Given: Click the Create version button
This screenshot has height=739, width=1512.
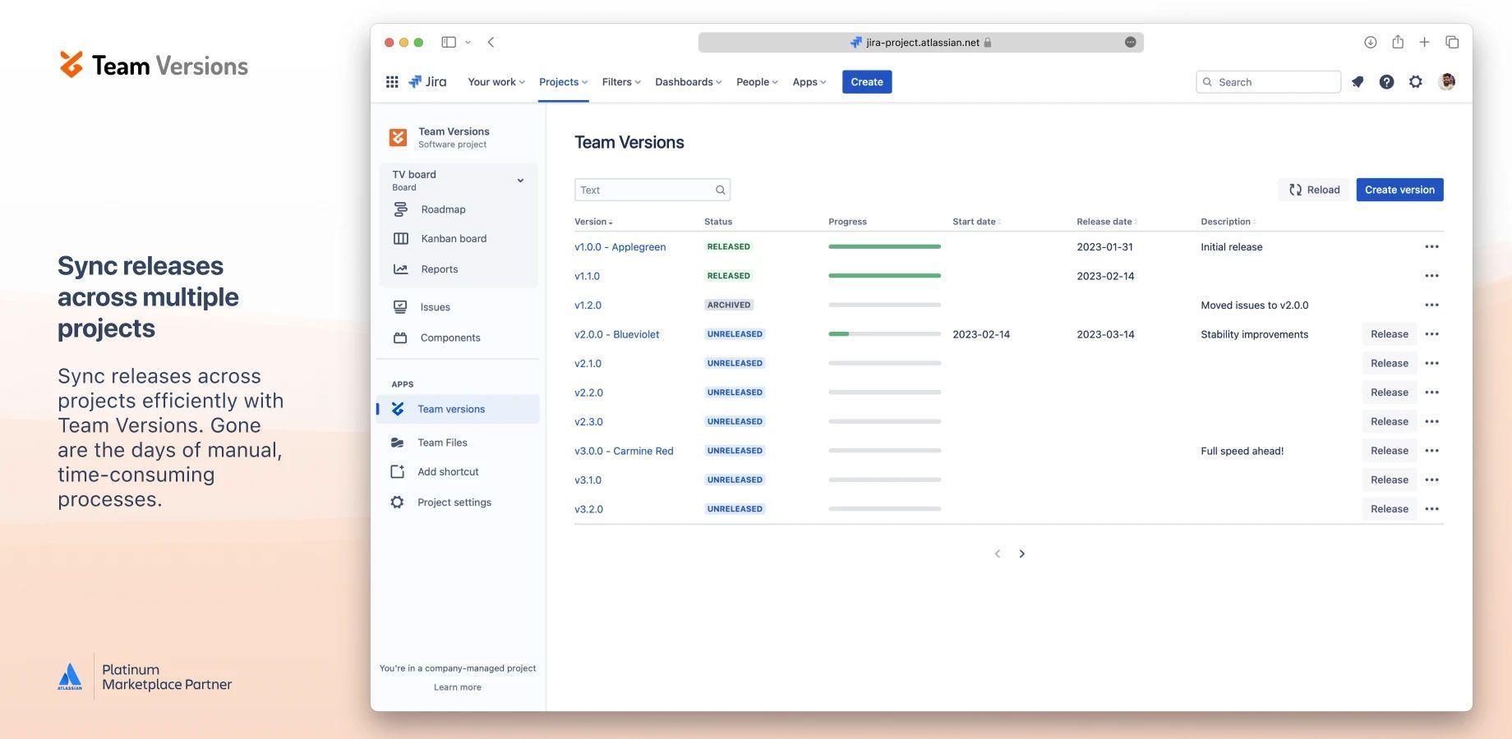Looking at the screenshot, I should 1399,190.
